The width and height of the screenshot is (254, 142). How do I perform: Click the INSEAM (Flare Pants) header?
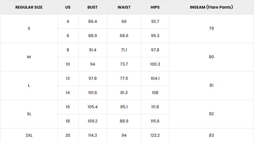[x=211, y=7]
